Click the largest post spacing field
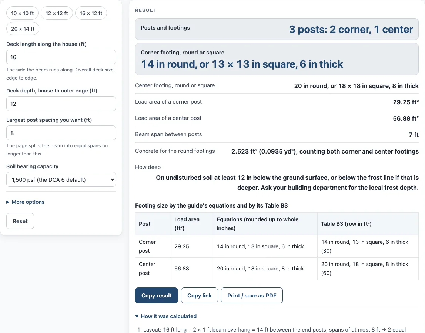 pos(61,133)
